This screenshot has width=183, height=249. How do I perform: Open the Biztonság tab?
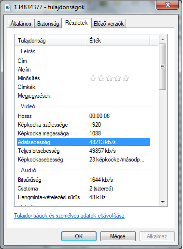(48, 24)
